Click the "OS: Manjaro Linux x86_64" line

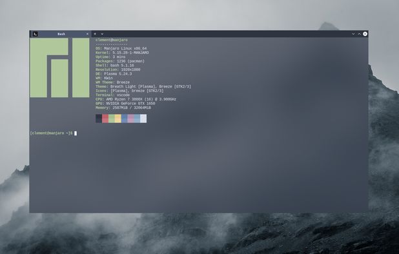pos(121,48)
